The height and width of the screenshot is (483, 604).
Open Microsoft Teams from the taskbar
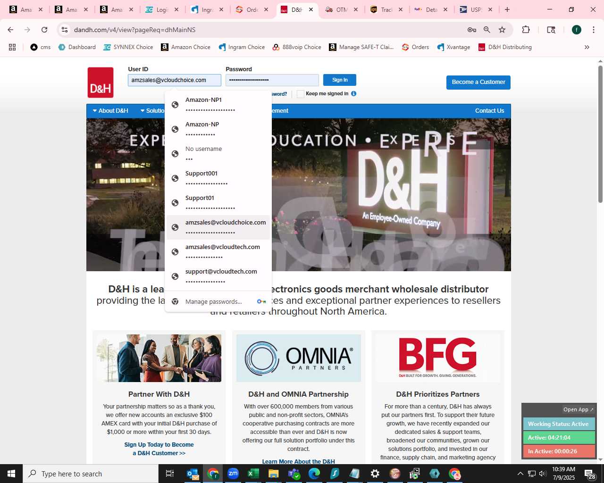point(294,474)
